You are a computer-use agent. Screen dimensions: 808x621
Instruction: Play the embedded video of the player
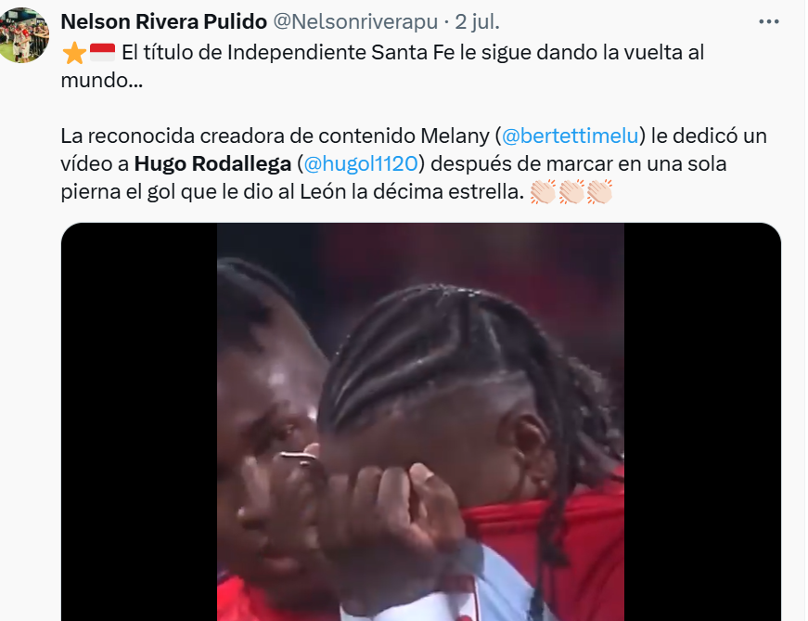pos(420,422)
